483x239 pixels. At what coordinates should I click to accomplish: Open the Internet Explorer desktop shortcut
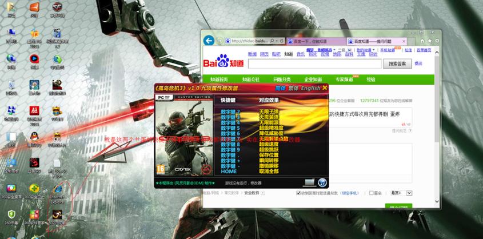pos(57,189)
